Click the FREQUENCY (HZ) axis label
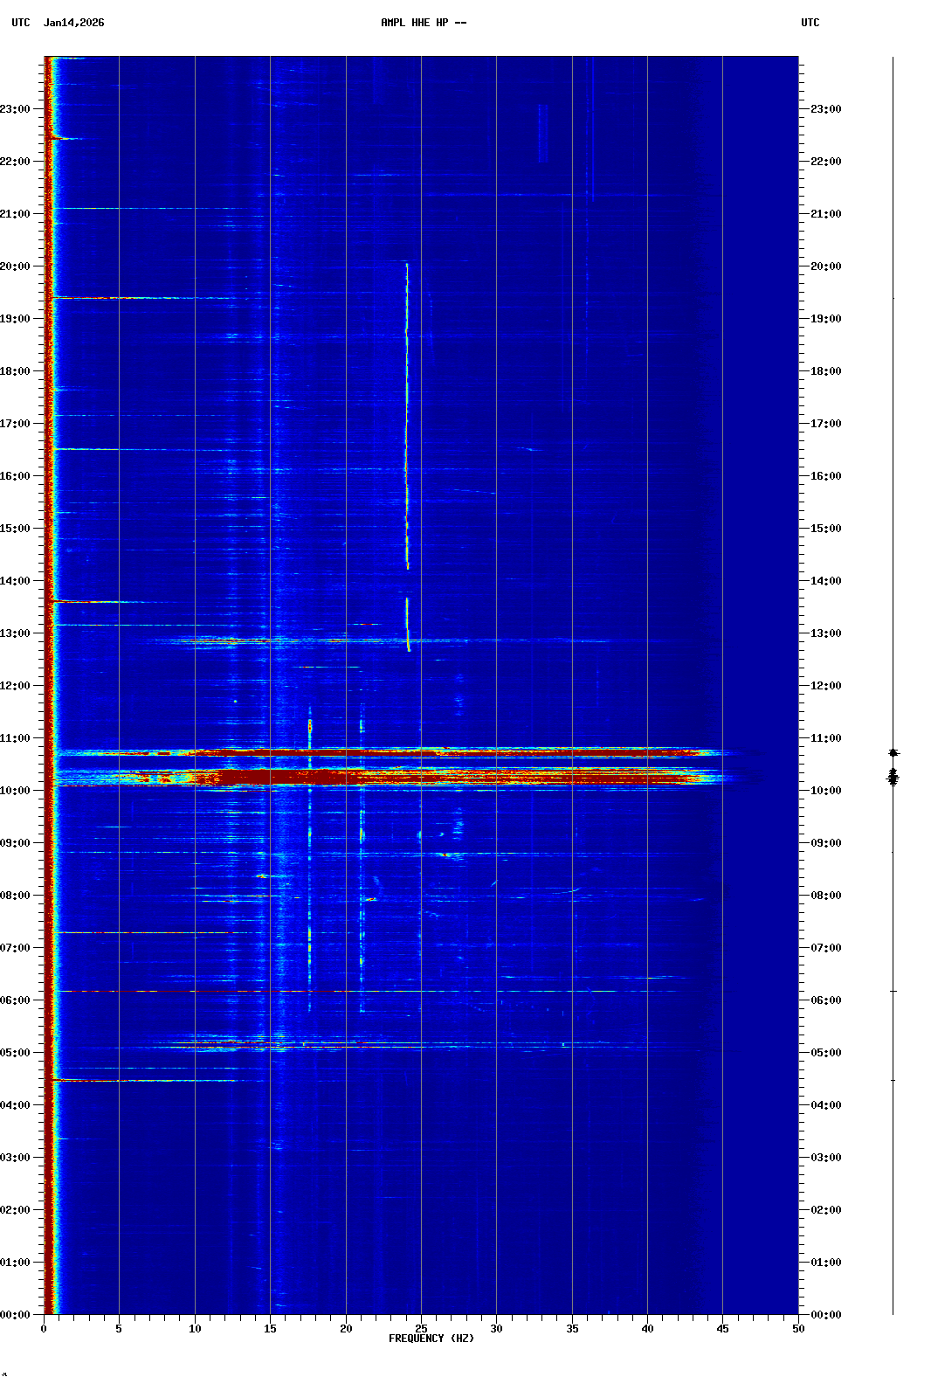Screen dimensions: 931x1384 pyautogui.click(x=431, y=1339)
